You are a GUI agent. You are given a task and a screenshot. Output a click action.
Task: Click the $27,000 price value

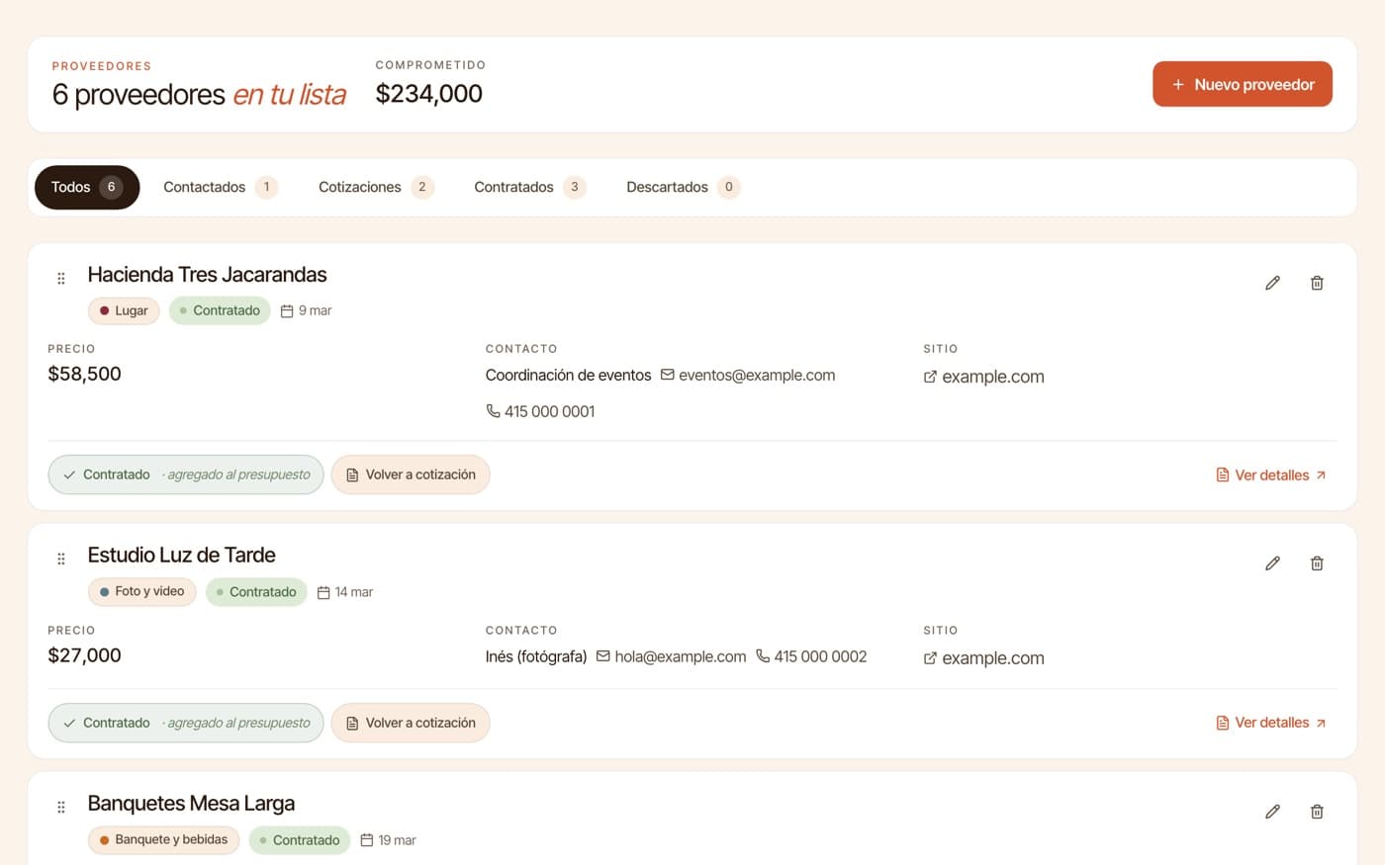point(84,655)
